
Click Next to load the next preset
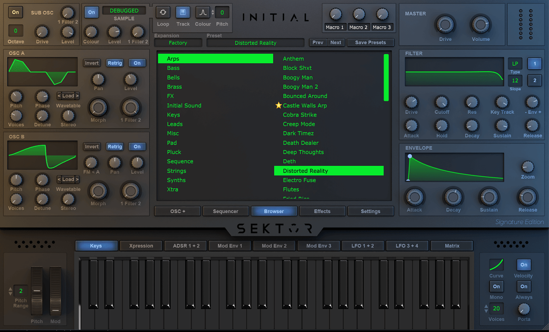click(x=335, y=42)
